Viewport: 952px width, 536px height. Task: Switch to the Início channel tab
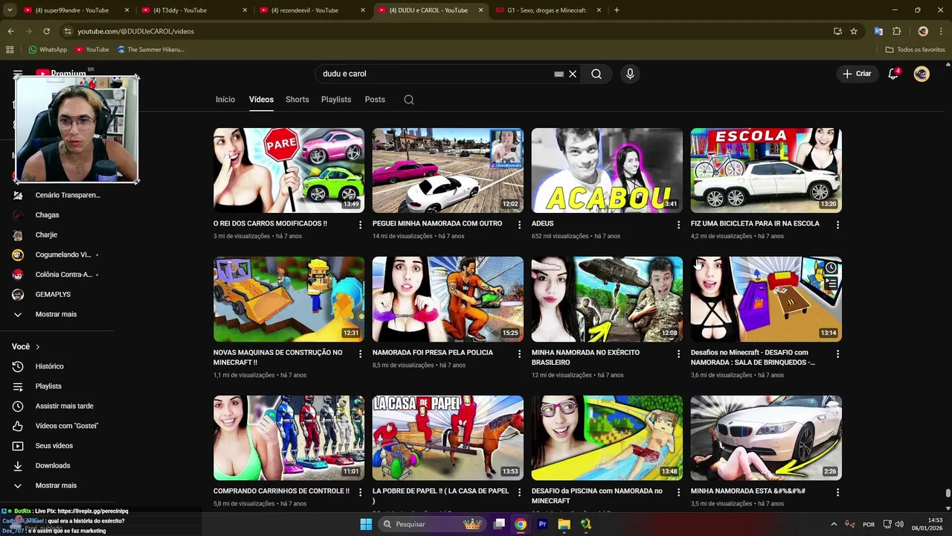(x=225, y=100)
